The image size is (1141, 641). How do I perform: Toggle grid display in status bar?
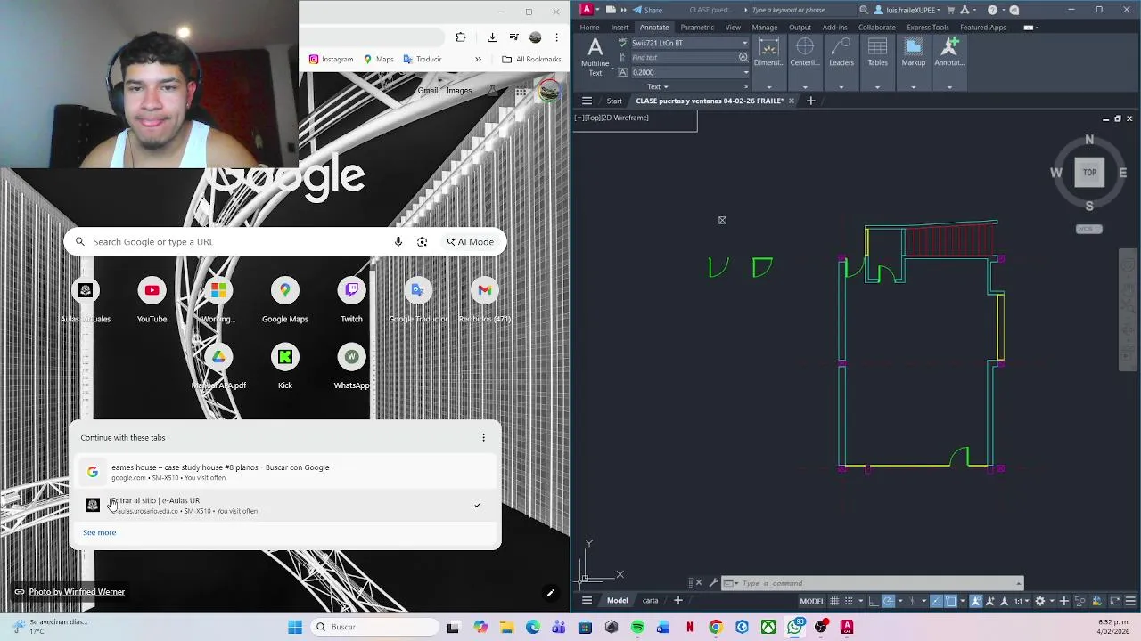(x=834, y=601)
